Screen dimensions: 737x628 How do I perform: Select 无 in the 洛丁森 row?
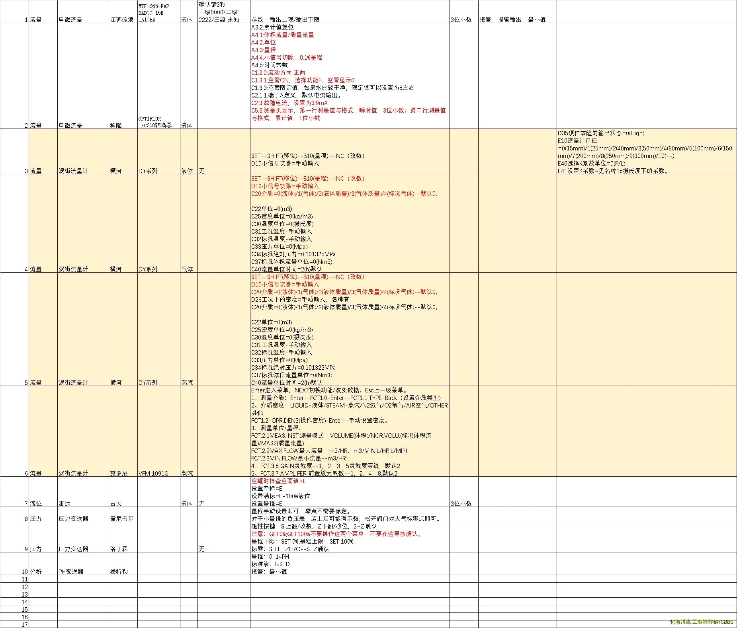coord(224,537)
